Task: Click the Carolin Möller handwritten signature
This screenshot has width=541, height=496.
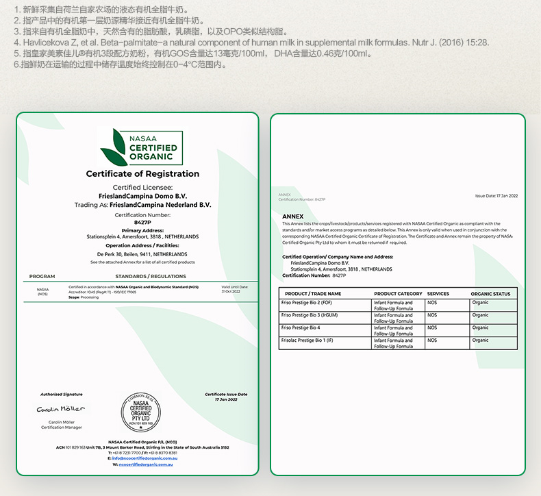Action: (x=61, y=409)
